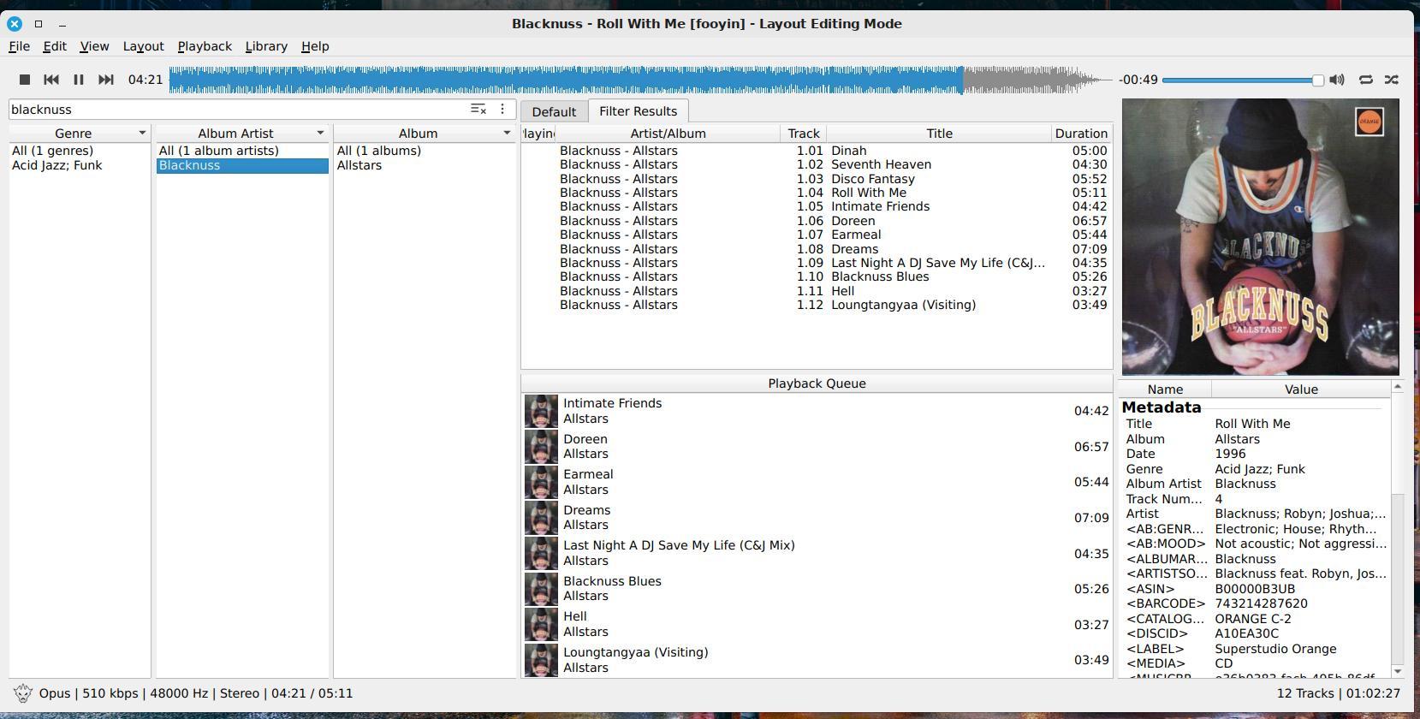The image size is (1420, 719).
Task: Maximize the fooyin window
Action: [39, 24]
